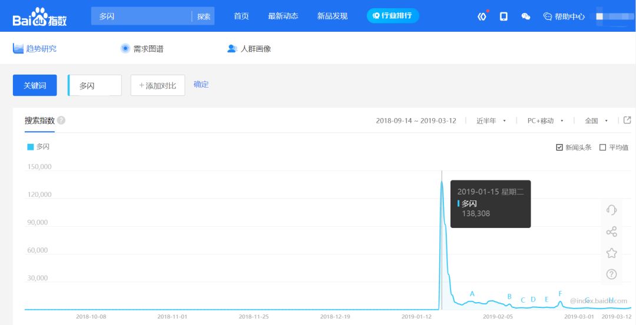Image resolution: width=636 pixels, height=325 pixels.
Task: Open 最新动态 menu item
Action: (x=283, y=16)
